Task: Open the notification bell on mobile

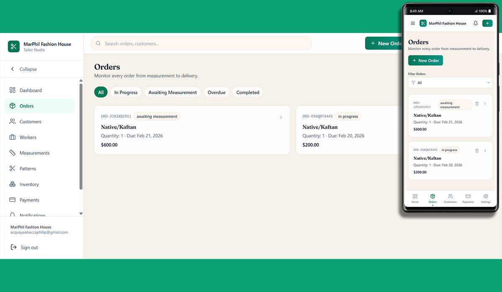Action: tap(475, 23)
